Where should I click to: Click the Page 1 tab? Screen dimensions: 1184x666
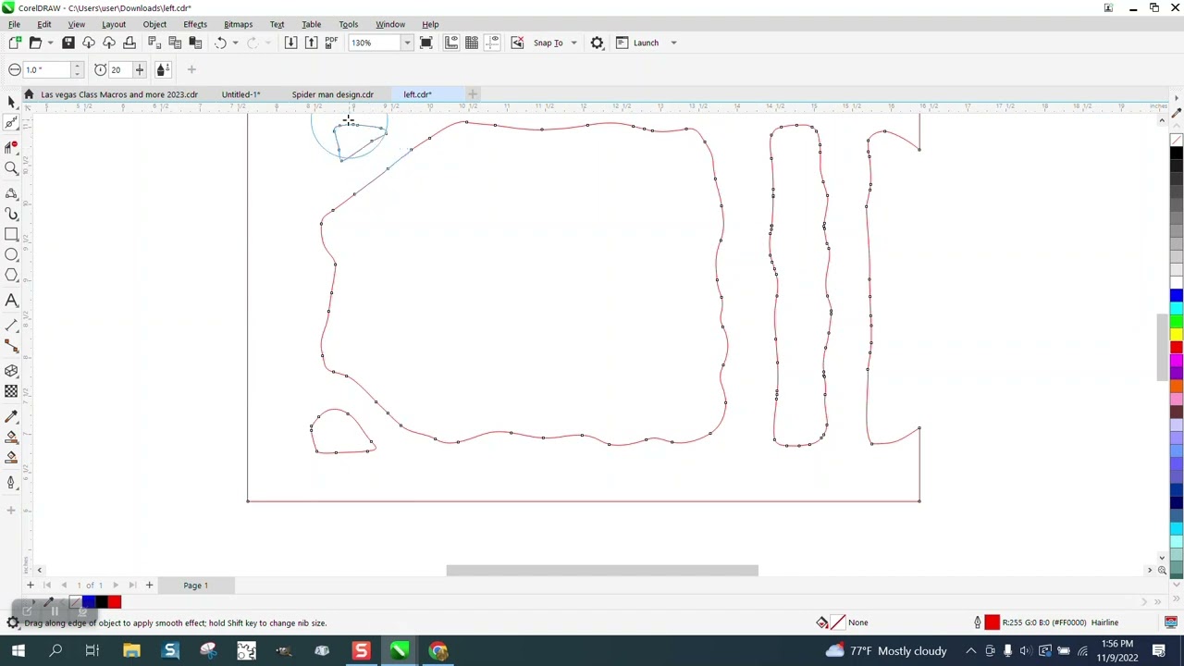click(x=195, y=586)
